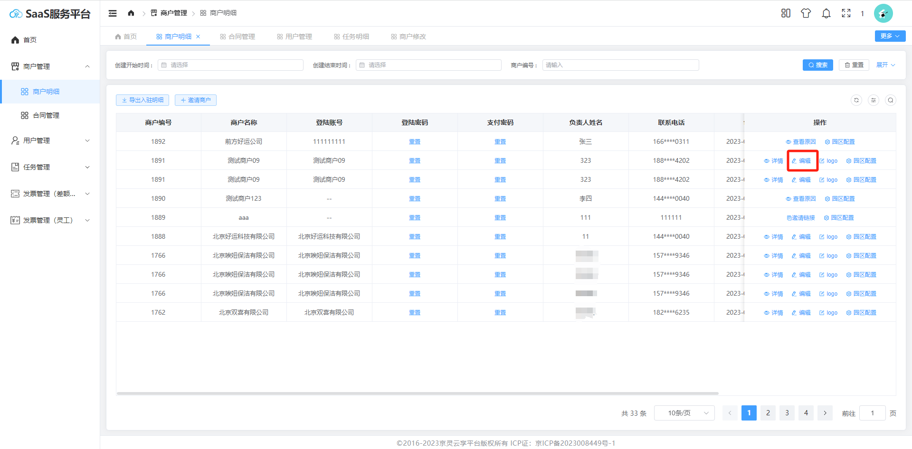Open the notification bell

(826, 13)
